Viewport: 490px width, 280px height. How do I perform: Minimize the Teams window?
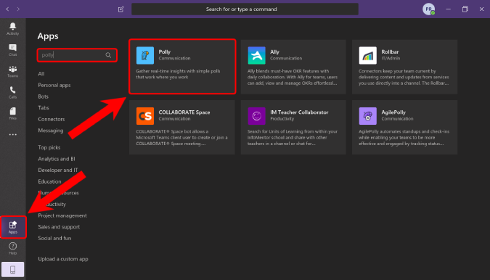click(x=448, y=9)
